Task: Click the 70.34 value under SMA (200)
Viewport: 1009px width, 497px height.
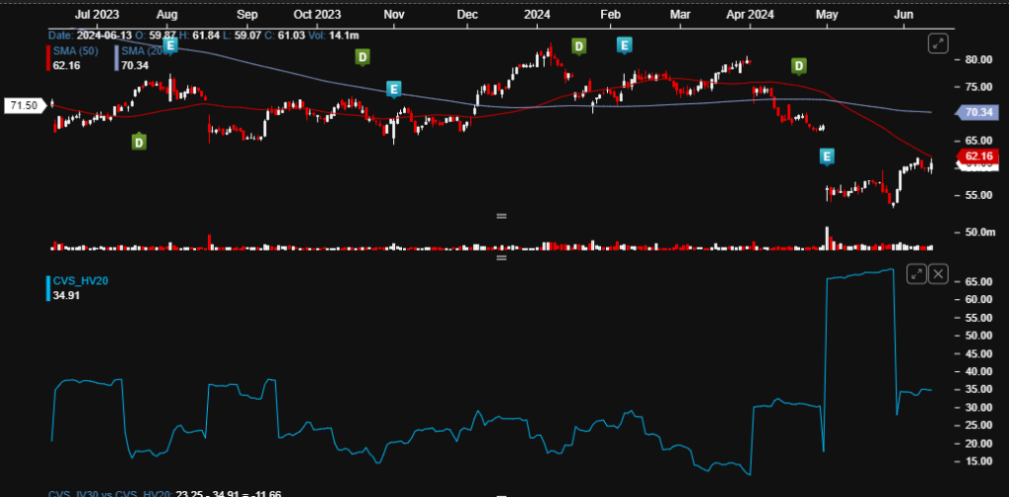Action: pyautogui.click(x=134, y=65)
